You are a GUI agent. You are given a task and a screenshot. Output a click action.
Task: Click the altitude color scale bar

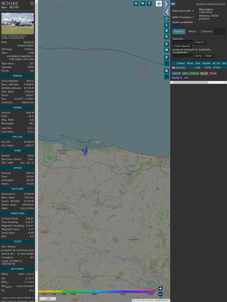[x=96, y=292]
